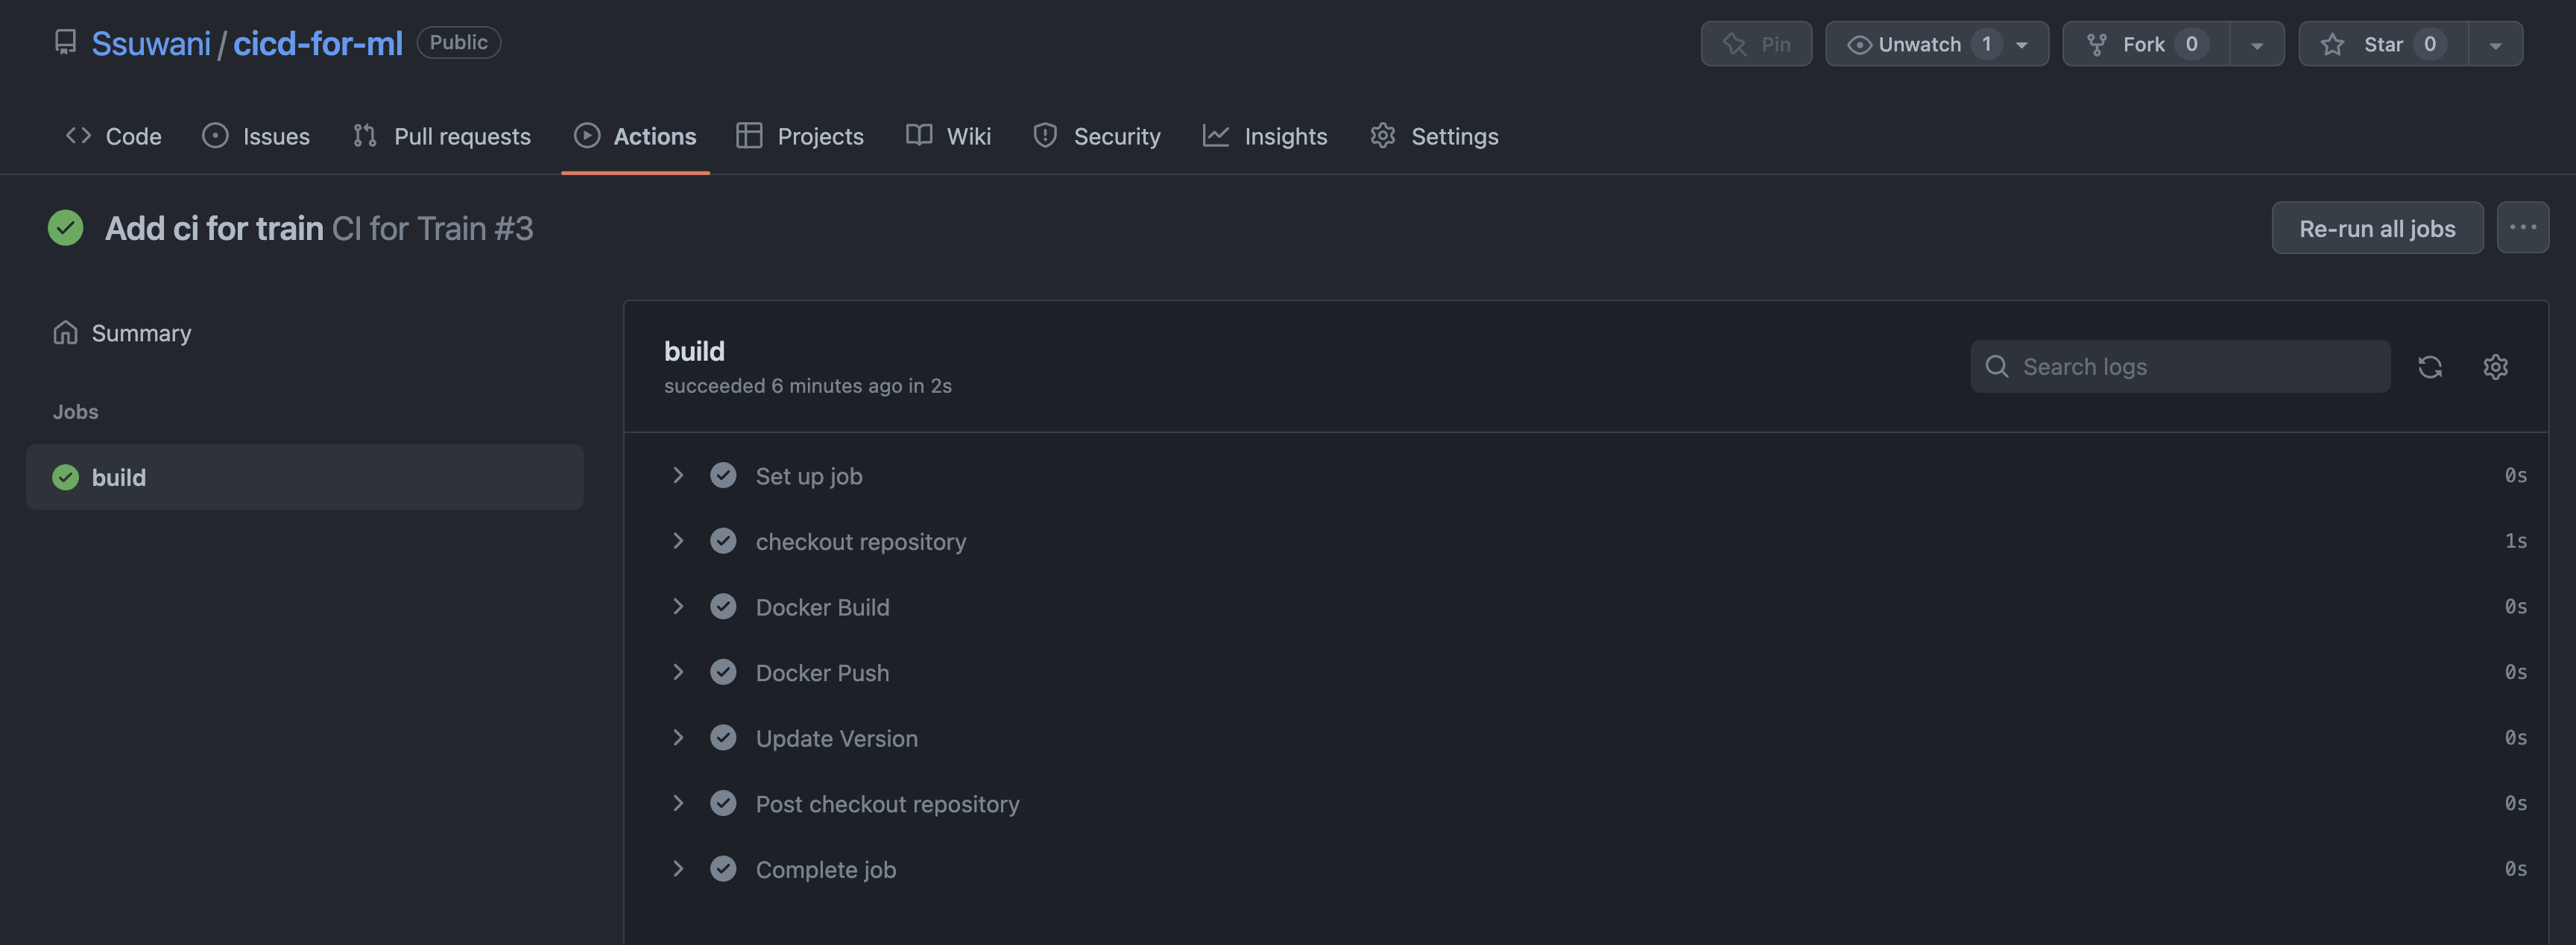Click the Docker Build status checkmark

pyautogui.click(x=723, y=607)
